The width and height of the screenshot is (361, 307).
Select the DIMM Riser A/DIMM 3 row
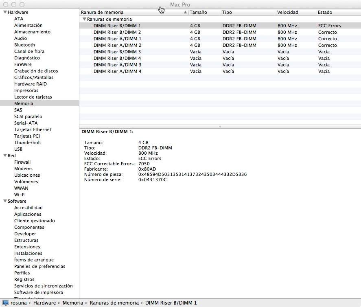tap(220, 65)
